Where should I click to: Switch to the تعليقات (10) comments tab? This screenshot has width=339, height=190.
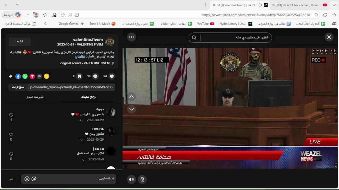pyautogui.click(x=88, y=97)
